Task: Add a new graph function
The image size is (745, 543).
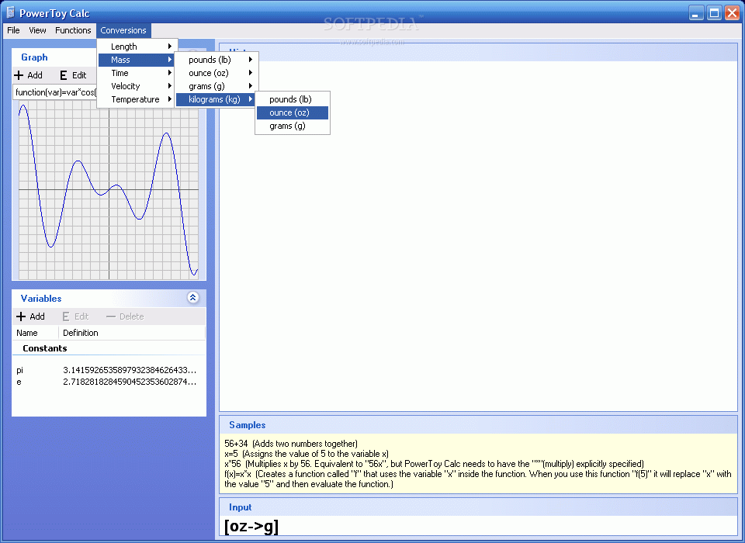Action: 29,75
